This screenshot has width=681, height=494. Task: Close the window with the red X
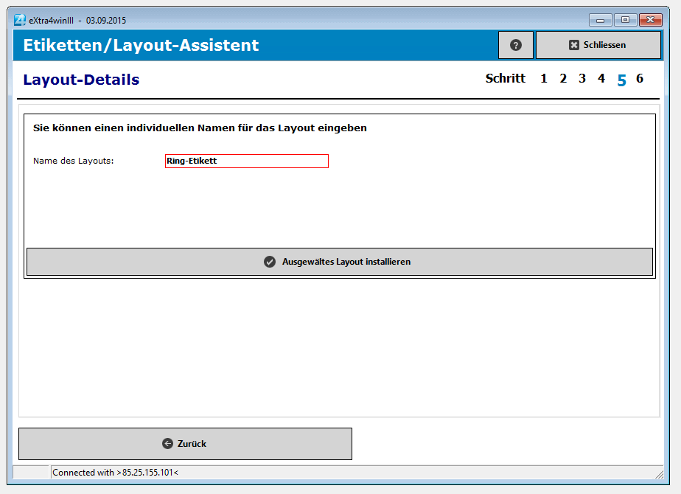650,20
